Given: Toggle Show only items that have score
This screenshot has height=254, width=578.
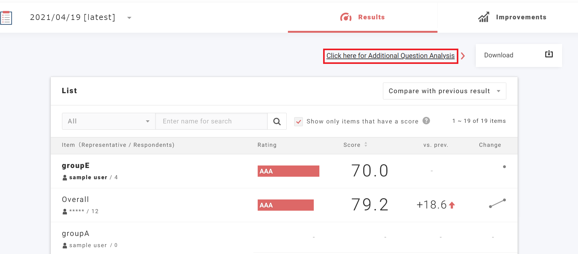Looking at the screenshot, I should [x=299, y=122].
